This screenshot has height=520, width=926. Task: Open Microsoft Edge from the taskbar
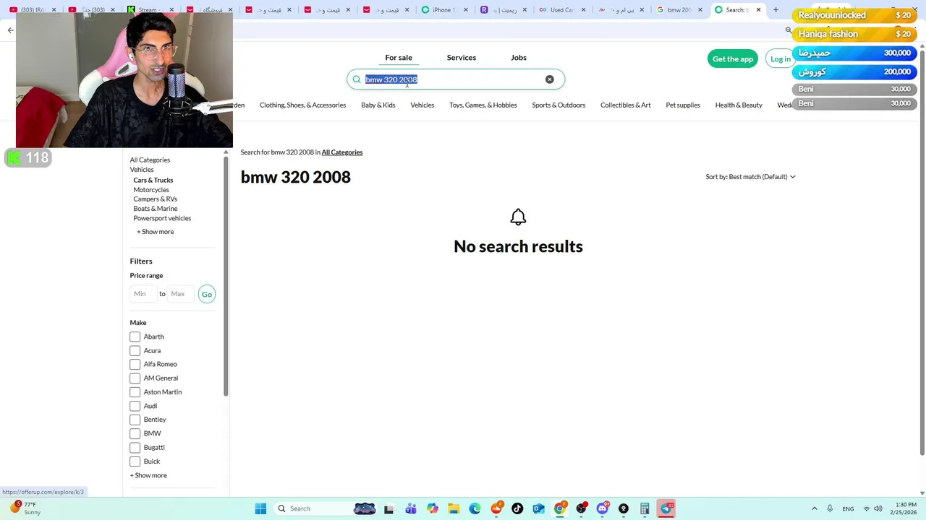click(475, 508)
